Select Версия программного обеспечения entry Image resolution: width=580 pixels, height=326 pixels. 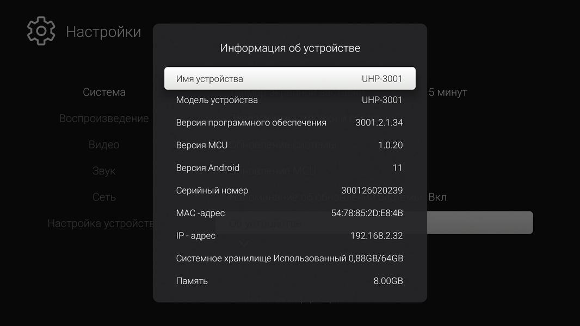pyautogui.click(x=289, y=123)
